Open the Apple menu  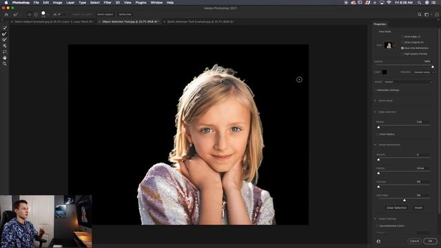pos(6,3)
